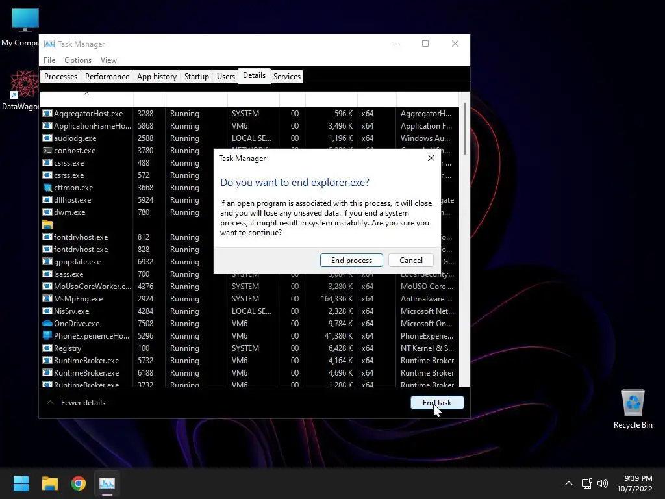665x499 pixels.
Task: Select the Details tab
Action: point(254,75)
